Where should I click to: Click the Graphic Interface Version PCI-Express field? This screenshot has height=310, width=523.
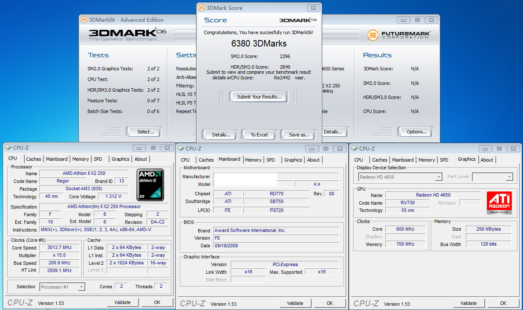[285, 264]
